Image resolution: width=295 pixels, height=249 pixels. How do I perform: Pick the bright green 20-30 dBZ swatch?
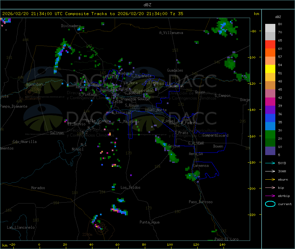[x=270, y=134]
